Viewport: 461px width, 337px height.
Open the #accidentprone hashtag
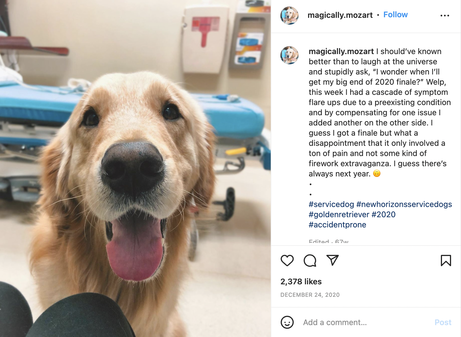[x=337, y=225]
